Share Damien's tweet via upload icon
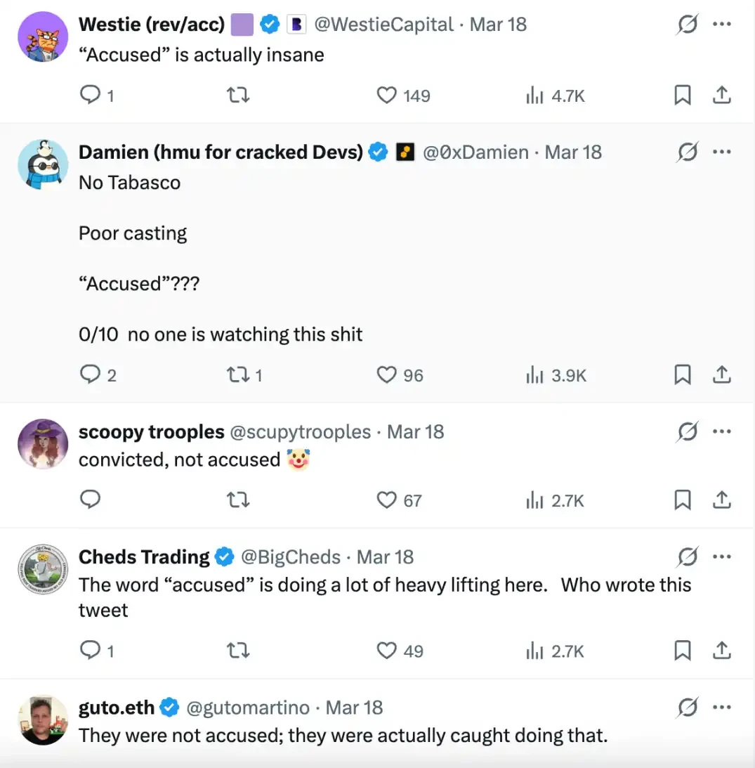 coord(722,375)
